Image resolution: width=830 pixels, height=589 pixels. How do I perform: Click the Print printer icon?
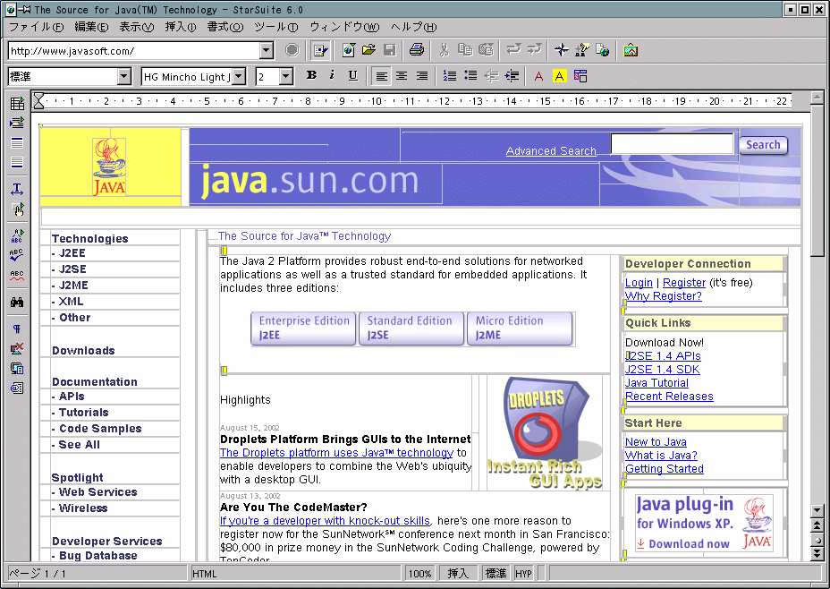click(x=417, y=50)
